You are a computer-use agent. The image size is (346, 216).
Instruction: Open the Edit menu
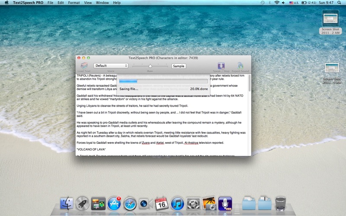coord(61,3)
